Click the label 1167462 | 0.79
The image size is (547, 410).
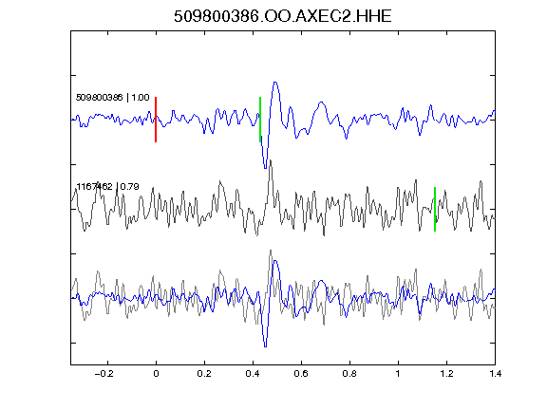pos(107,187)
